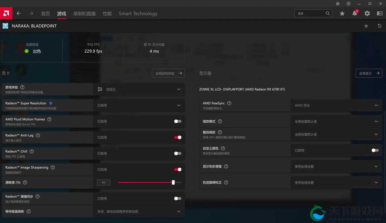Expand the 整倍缩放 dropdown
Image resolution: width=386 pixels, height=223 pixels.
pos(337,134)
